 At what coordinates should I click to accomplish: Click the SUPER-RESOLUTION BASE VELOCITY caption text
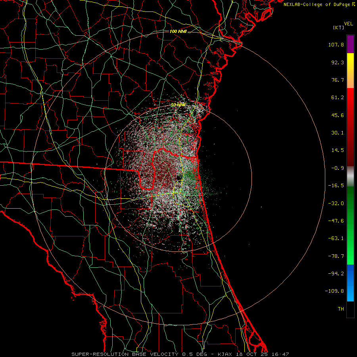coord(126,354)
